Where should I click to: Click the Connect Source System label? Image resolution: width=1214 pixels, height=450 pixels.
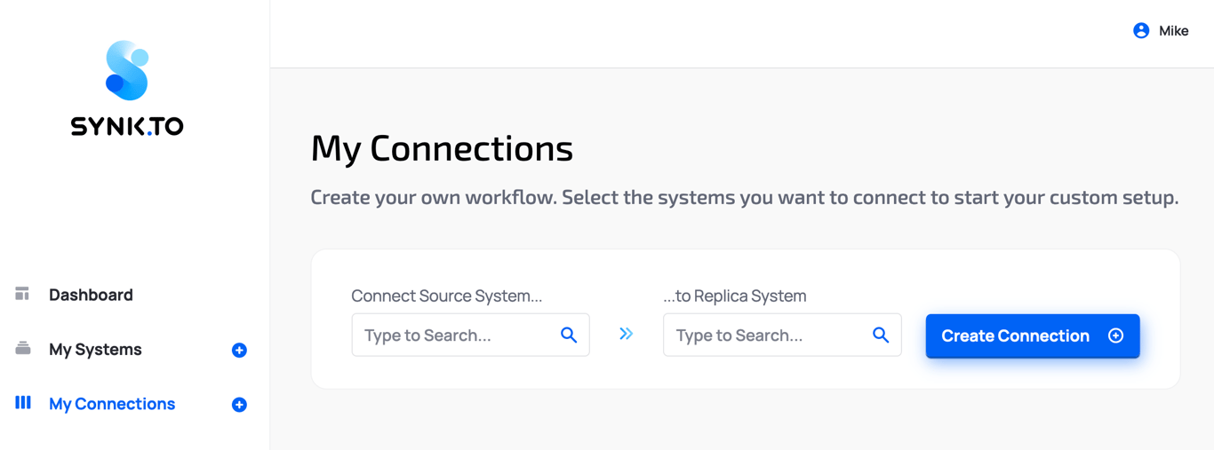click(x=446, y=296)
